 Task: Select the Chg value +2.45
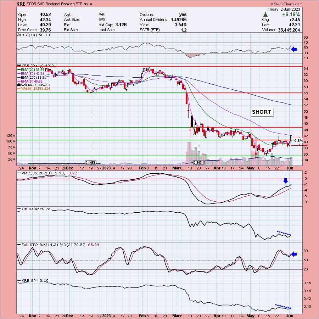tap(294, 20)
